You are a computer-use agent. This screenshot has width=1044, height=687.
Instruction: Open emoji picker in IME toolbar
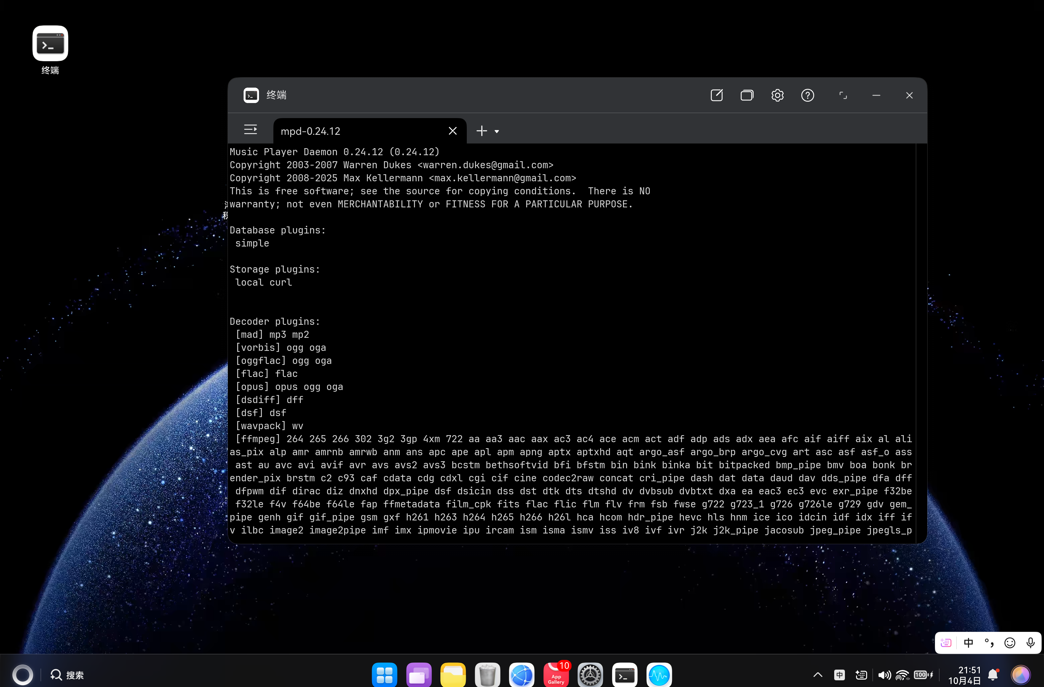tap(1010, 643)
